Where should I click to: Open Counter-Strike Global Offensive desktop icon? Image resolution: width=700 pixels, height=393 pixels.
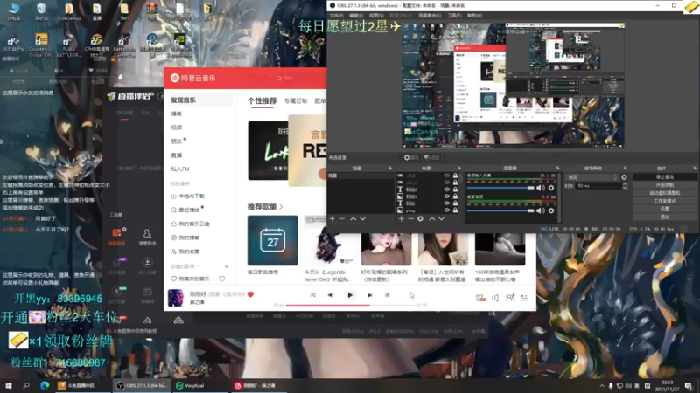point(41,46)
